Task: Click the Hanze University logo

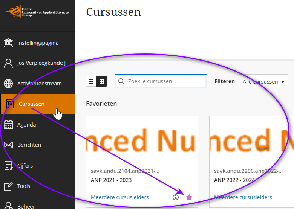Action: tap(37, 12)
